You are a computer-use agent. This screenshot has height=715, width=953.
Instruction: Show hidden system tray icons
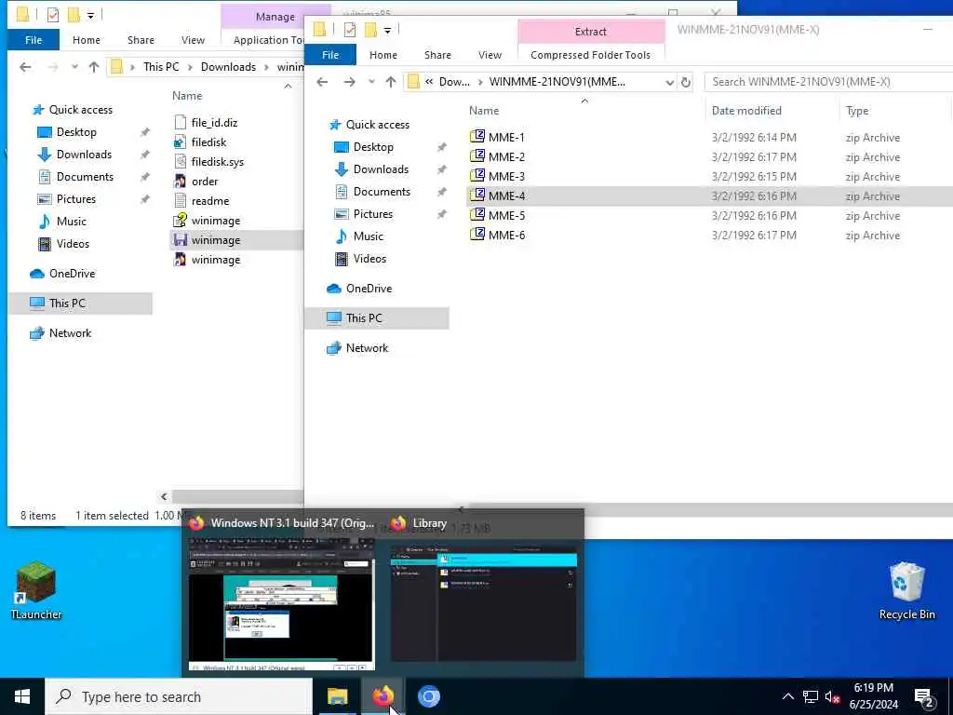click(x=787, y=696)
